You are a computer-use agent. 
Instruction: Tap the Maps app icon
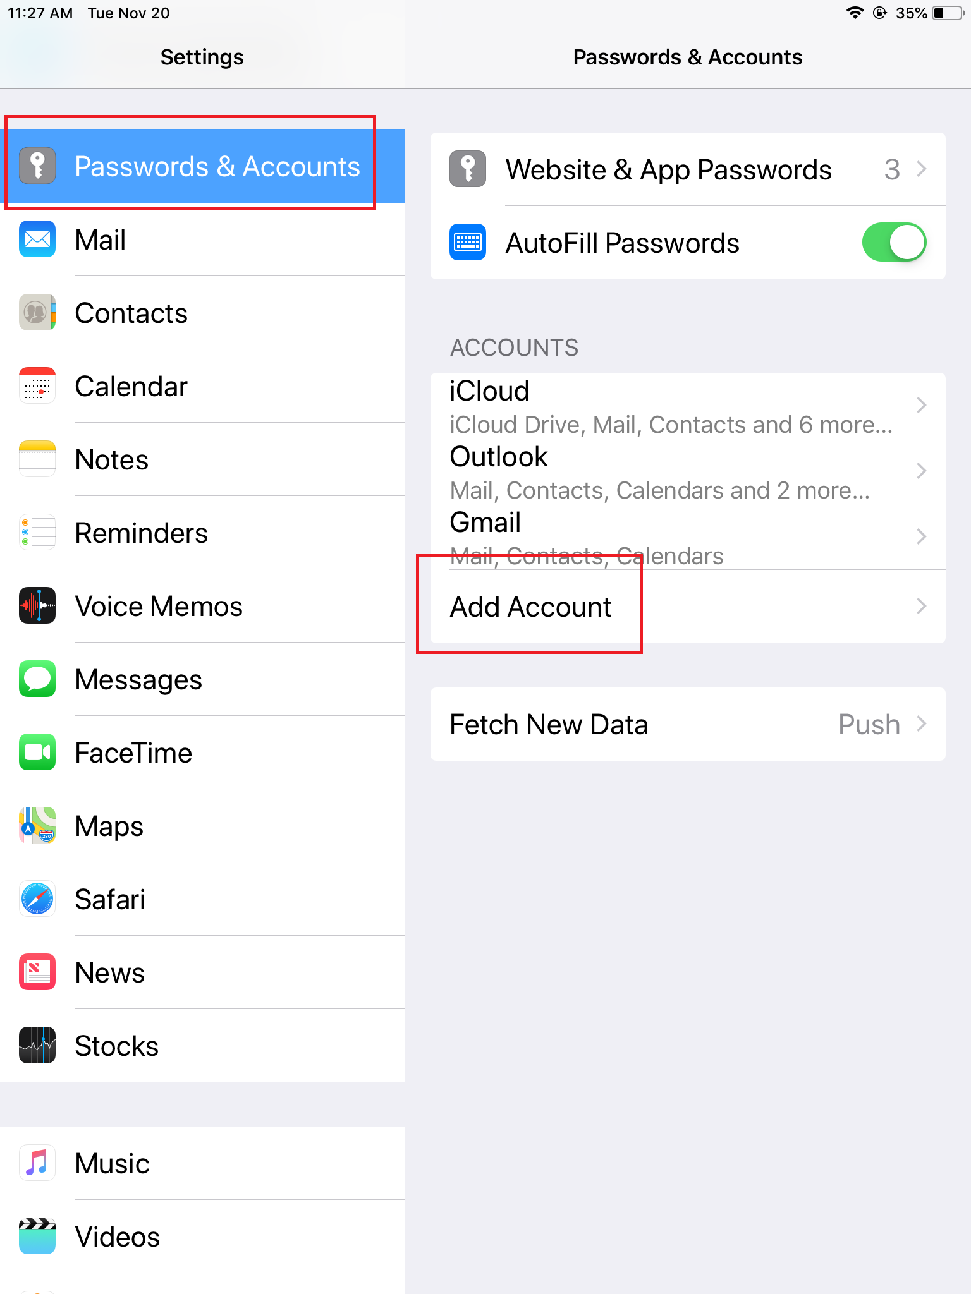[x=37, y=826]
